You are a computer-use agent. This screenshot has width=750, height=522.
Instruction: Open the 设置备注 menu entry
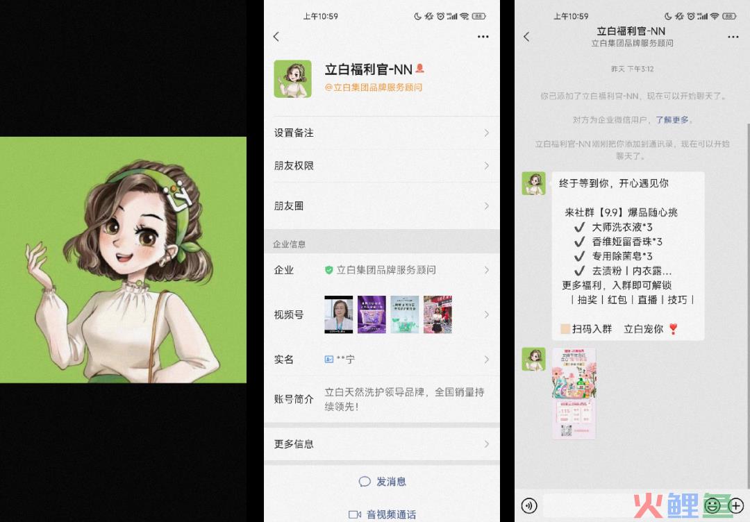click(382, 133)
